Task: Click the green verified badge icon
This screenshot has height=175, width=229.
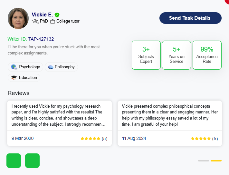Action: pyautogui.click(x=57, y=15)
